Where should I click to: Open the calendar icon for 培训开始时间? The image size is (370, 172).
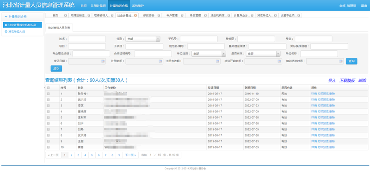[279, 61]
